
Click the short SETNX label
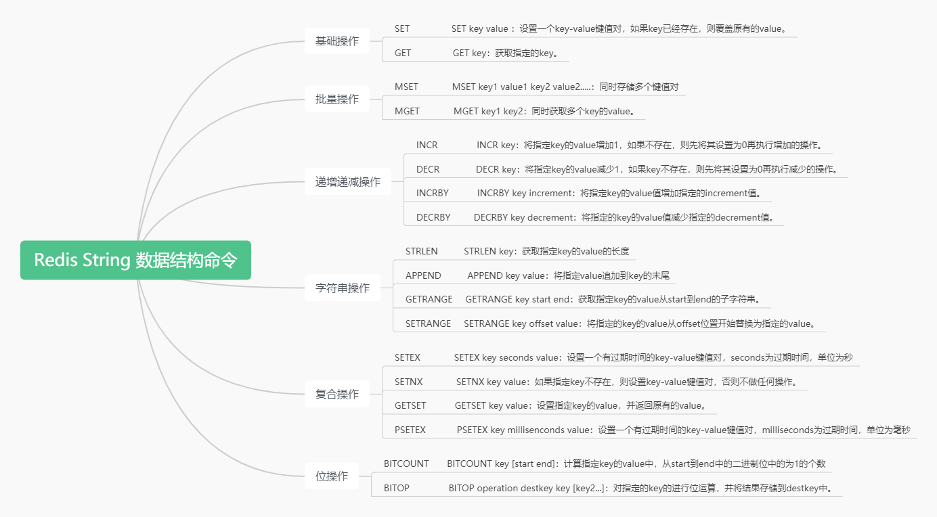(x=409, y=382)
